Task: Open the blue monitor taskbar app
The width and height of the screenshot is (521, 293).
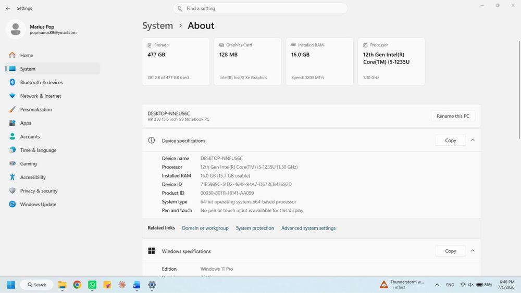Action: pyautogui.click(x=137, y=285)
